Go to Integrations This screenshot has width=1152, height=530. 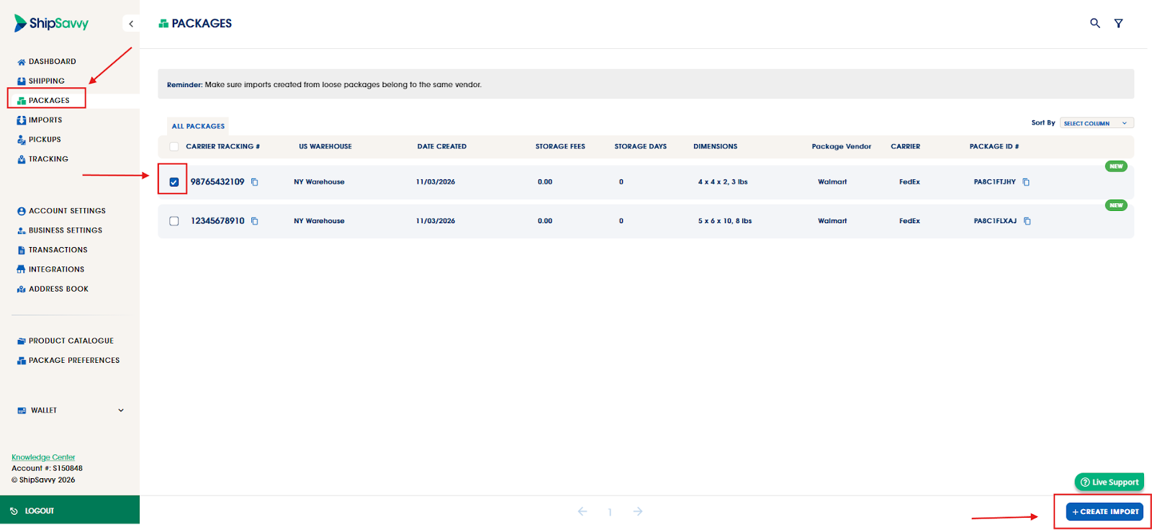coord(56,269)
